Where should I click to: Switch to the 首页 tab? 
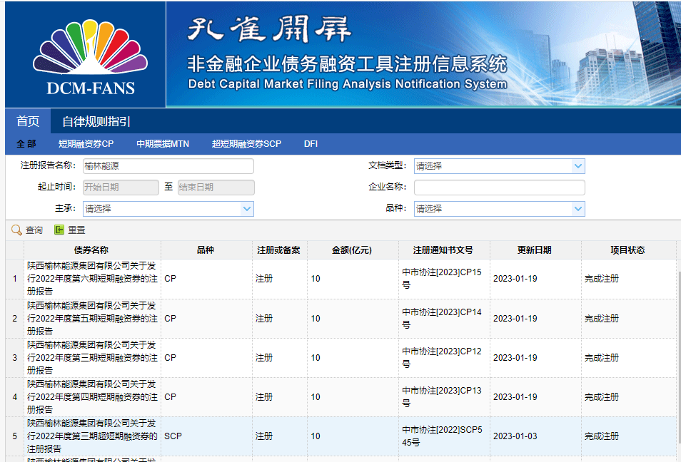[28, 121]
